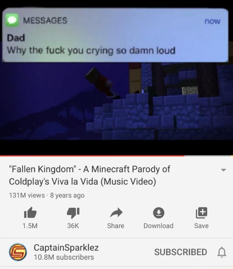233x269 pixels.
Task: Open the message notification from Dad
Action: click(115, 35)
